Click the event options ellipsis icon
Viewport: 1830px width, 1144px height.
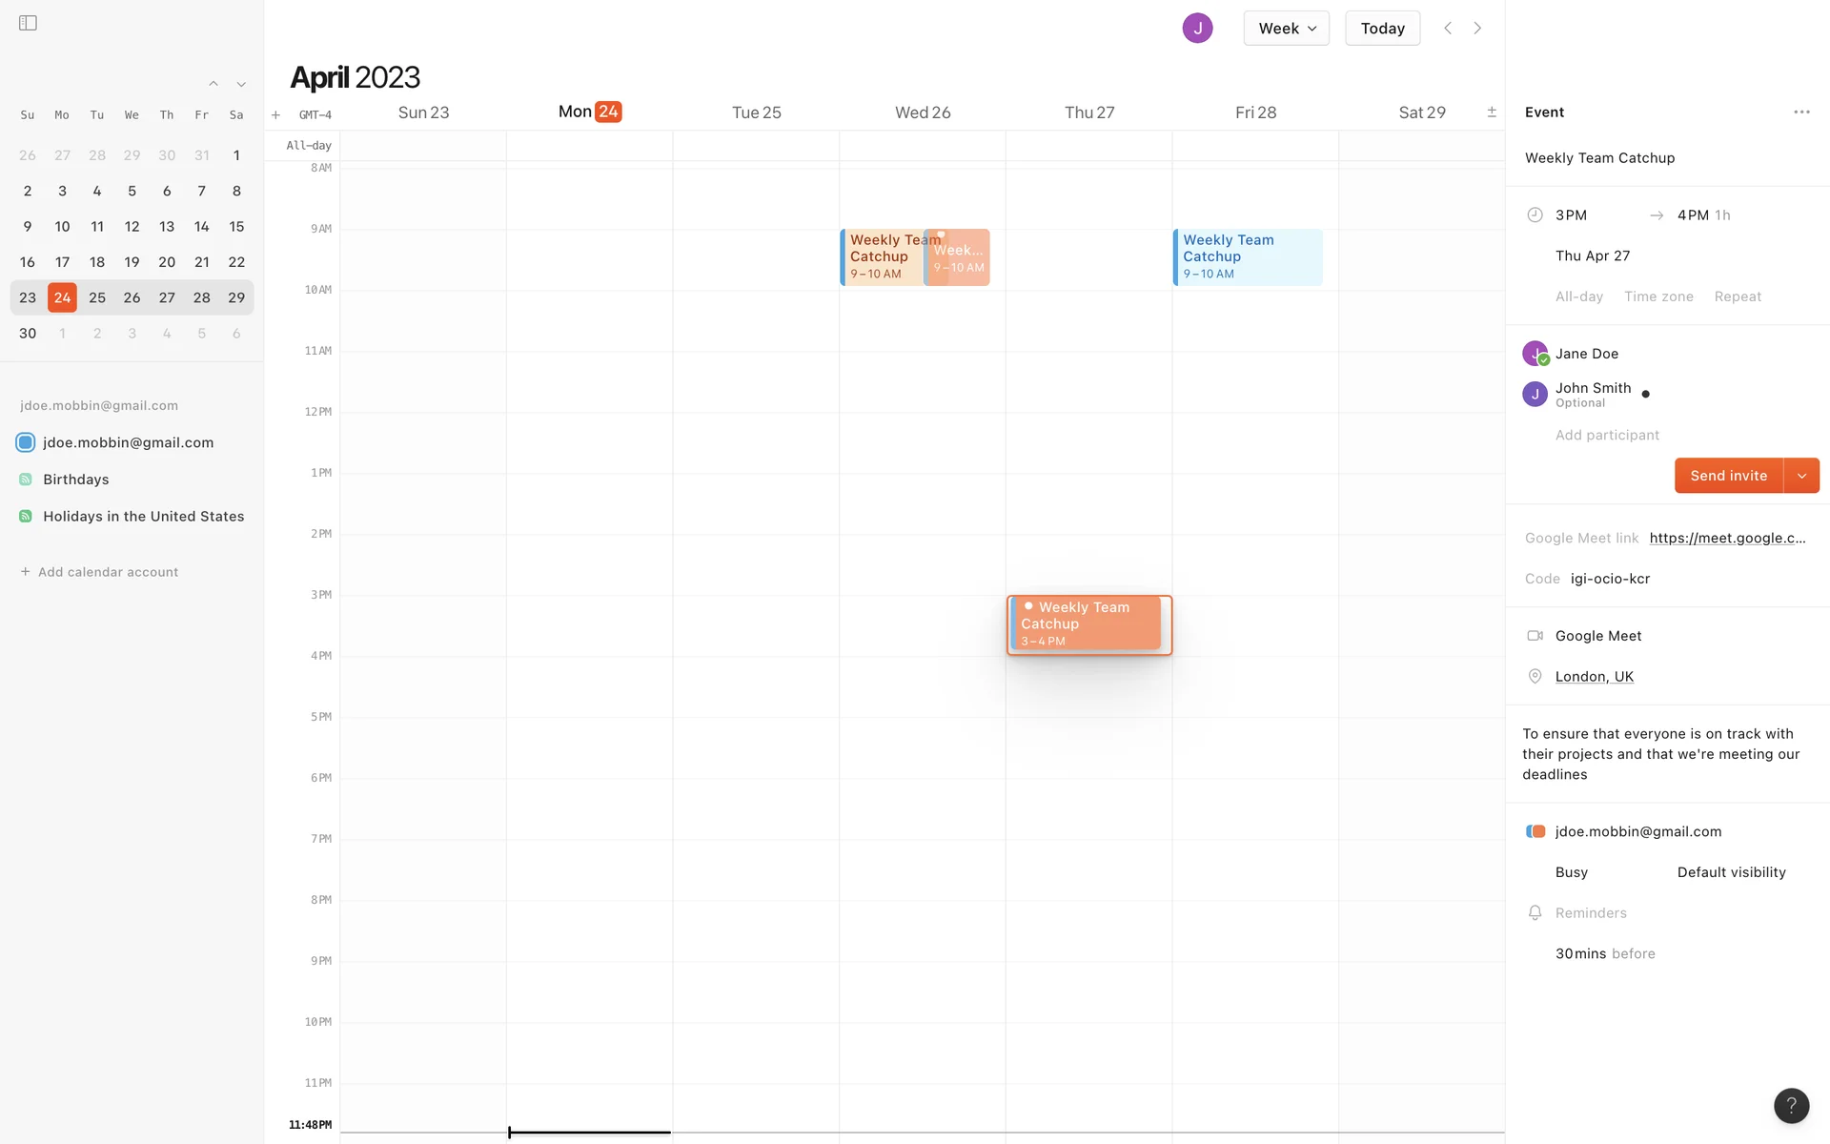pyautogui.click(x=1800, y=112)
